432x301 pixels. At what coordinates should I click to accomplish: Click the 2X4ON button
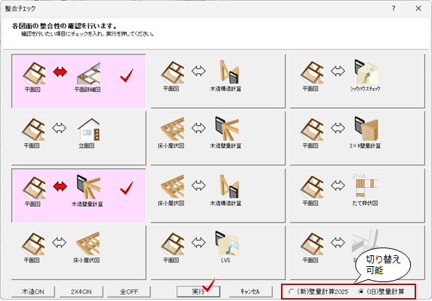(81, 292)
